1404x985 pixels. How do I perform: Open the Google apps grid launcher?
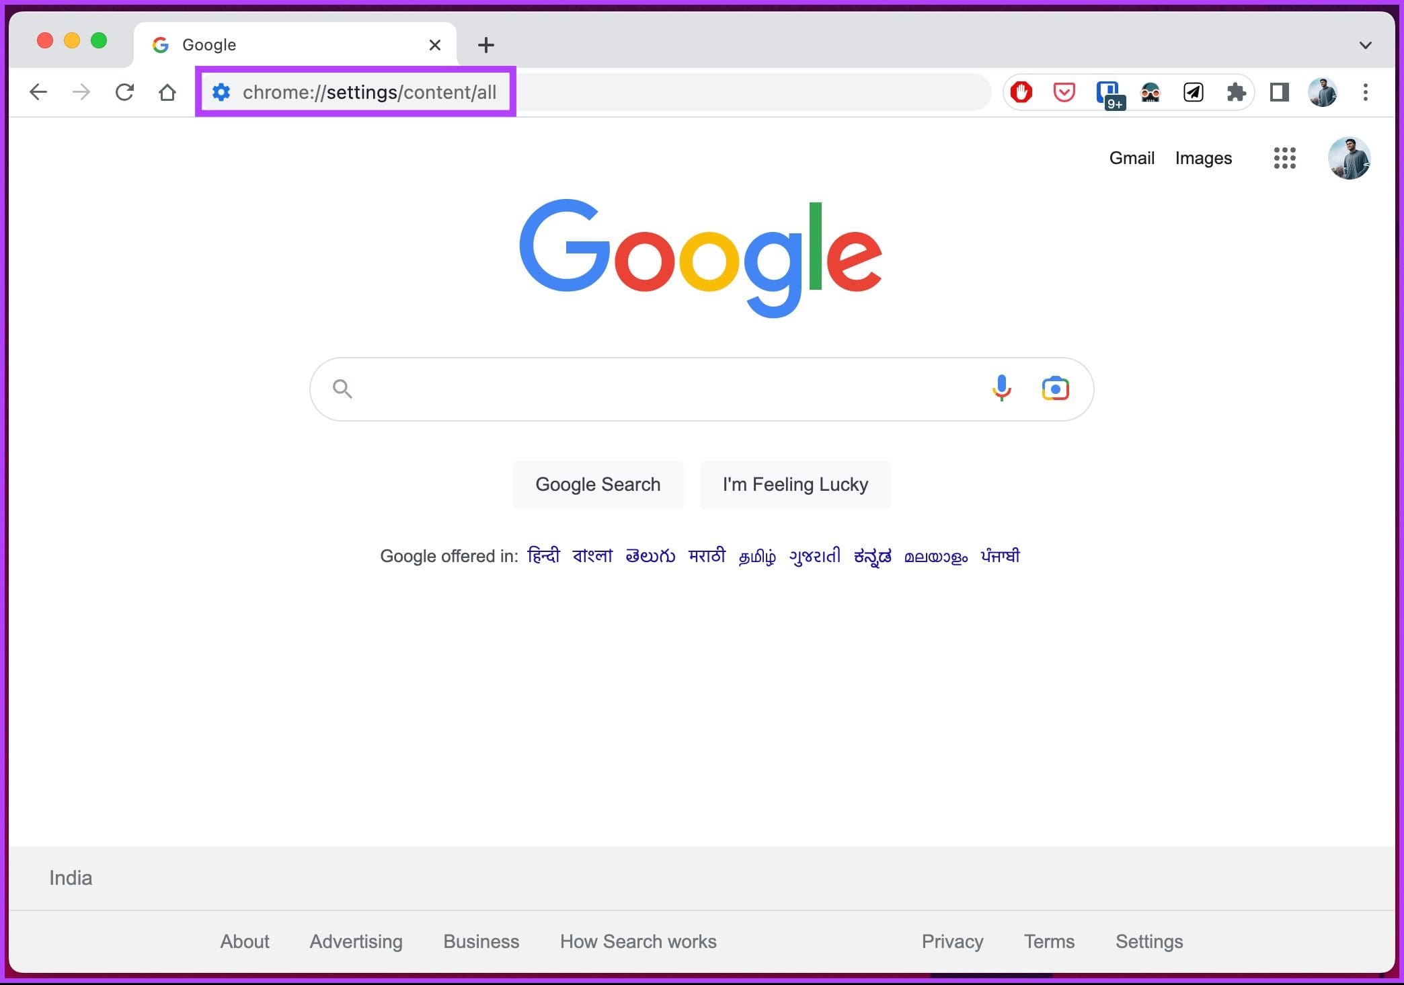pyautogui.click(x=1284, y=158)
